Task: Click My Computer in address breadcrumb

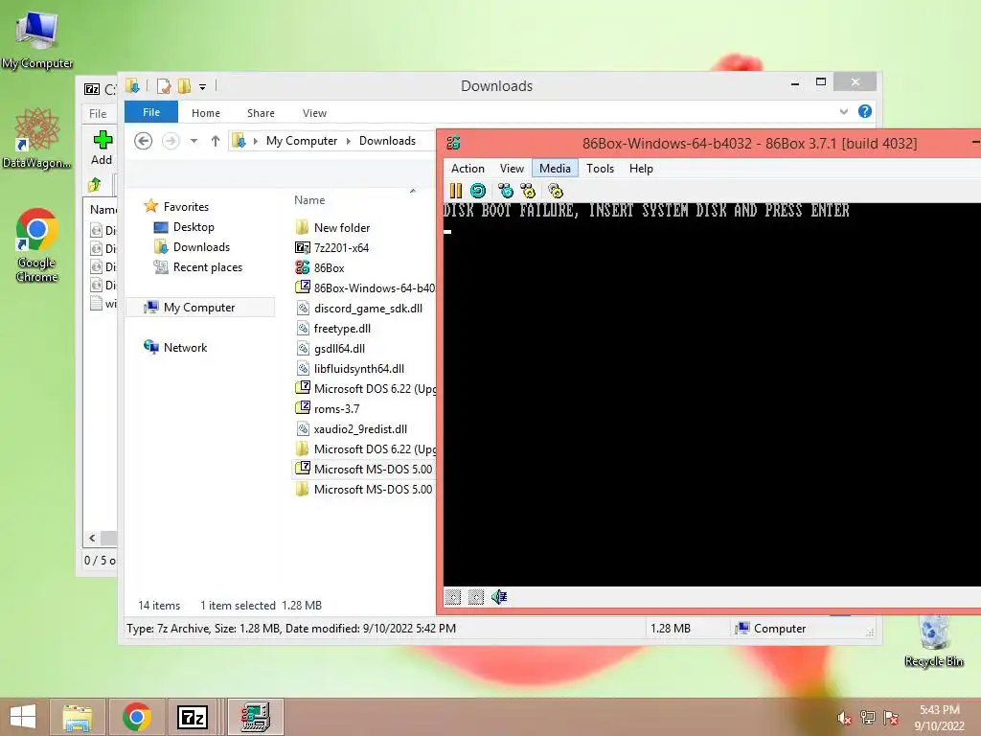Action: pyautogui.click(x=302, y=141)
